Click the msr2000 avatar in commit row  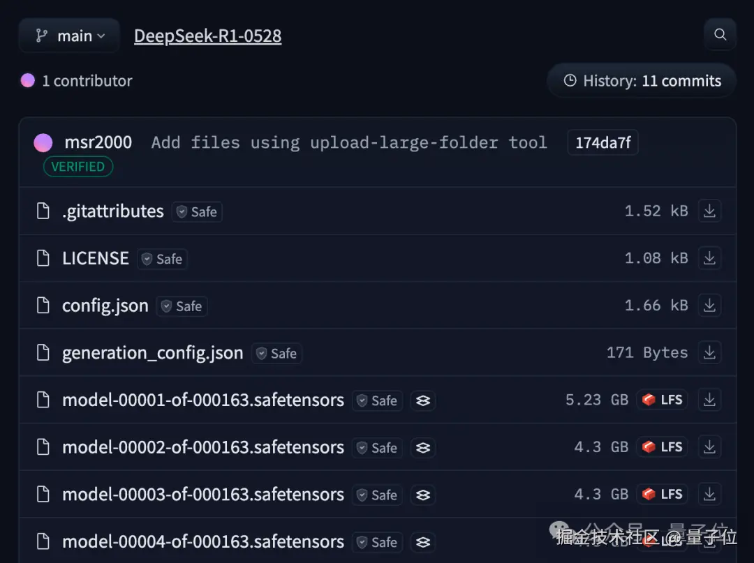(x=43, y=143)
